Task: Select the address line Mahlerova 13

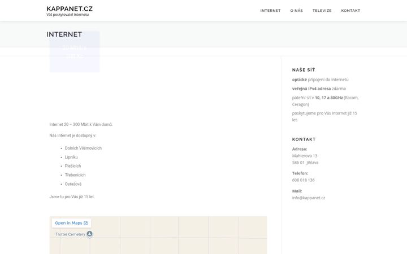Action: pos(305,156)
